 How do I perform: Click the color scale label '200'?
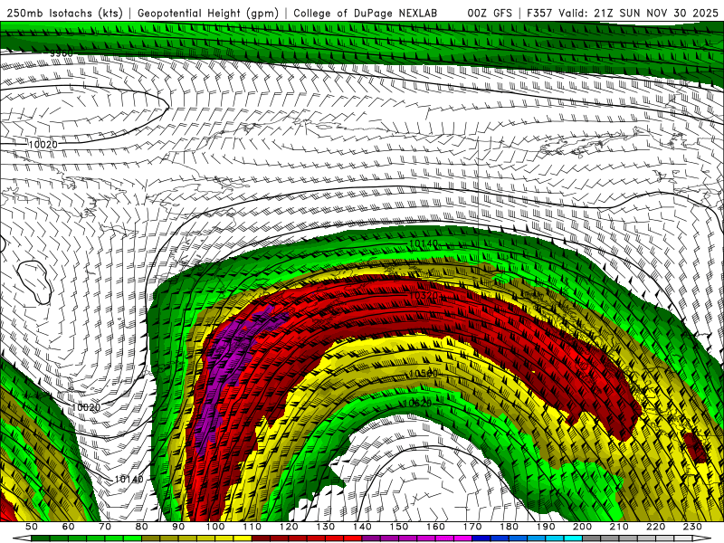click(583, 527)
